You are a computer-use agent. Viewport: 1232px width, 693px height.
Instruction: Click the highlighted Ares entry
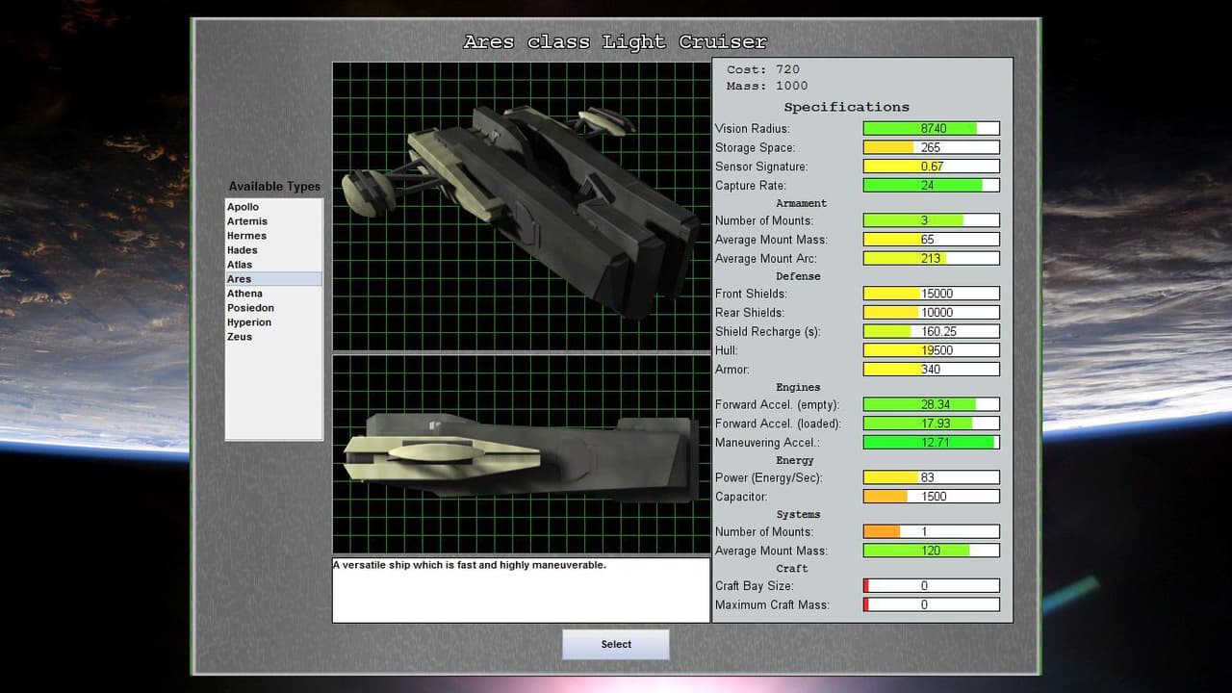(273, 279)
